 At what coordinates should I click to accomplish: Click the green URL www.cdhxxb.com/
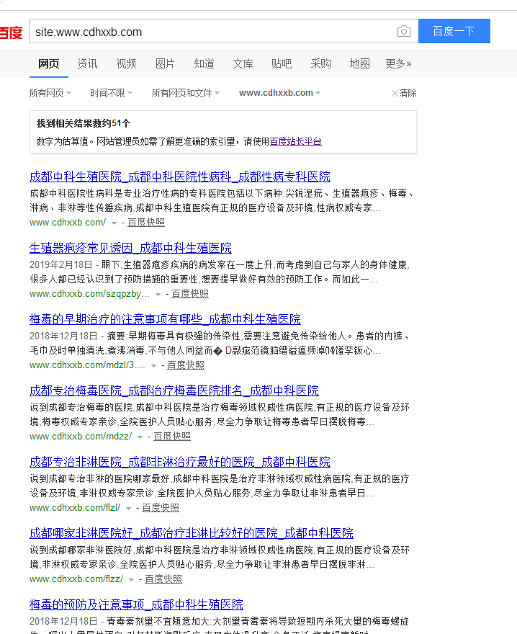(68, 223)
